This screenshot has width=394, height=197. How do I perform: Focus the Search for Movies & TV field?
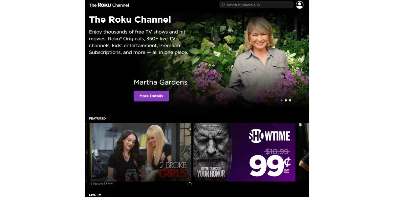click(256, 5)
